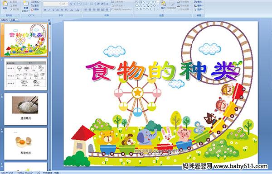
Task: Pick the oval shape from shapes gallery
Action: click(154, 2)
